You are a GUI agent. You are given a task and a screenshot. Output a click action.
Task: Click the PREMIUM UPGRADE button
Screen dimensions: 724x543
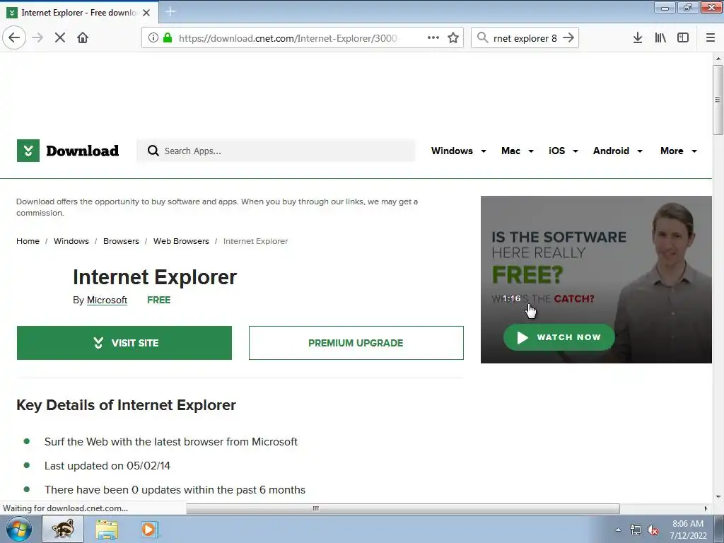point(356,343)
